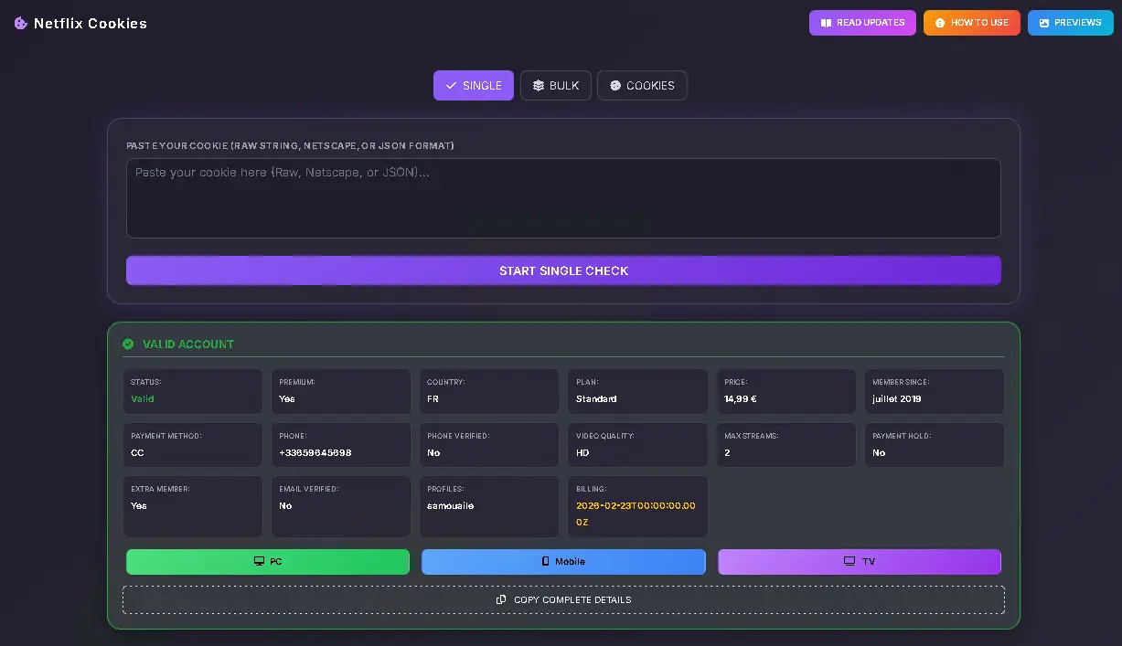1122x646 pixels.
Task: Click the PASTE YOUR COOKIE label
Action: tap(290, 146)
